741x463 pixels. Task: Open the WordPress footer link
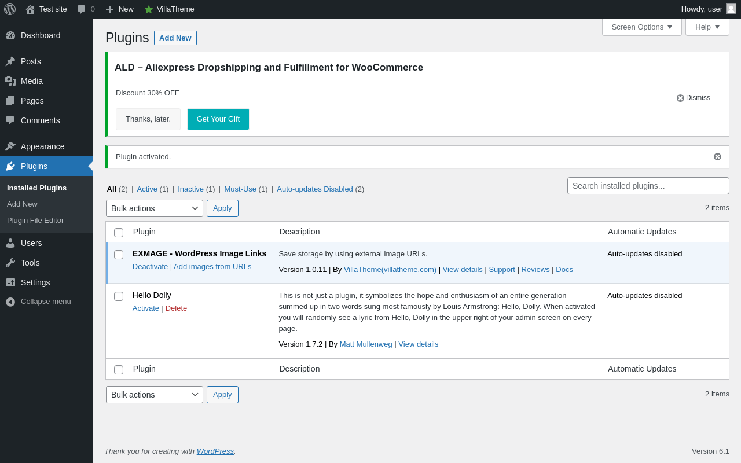tap(215, 451)
